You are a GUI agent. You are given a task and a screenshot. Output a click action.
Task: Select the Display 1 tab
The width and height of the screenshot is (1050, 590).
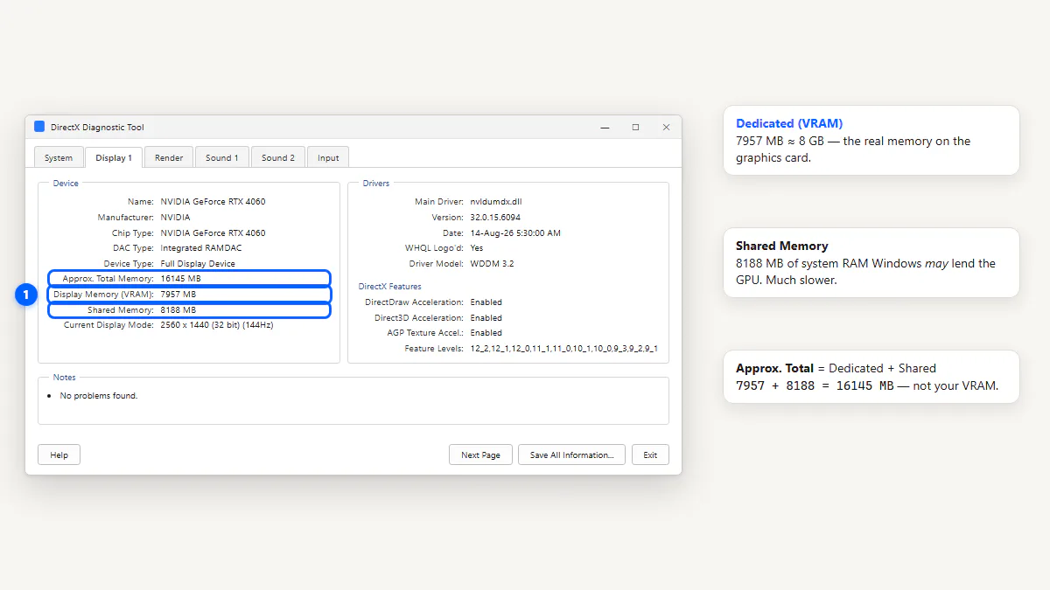pos(114,157)
